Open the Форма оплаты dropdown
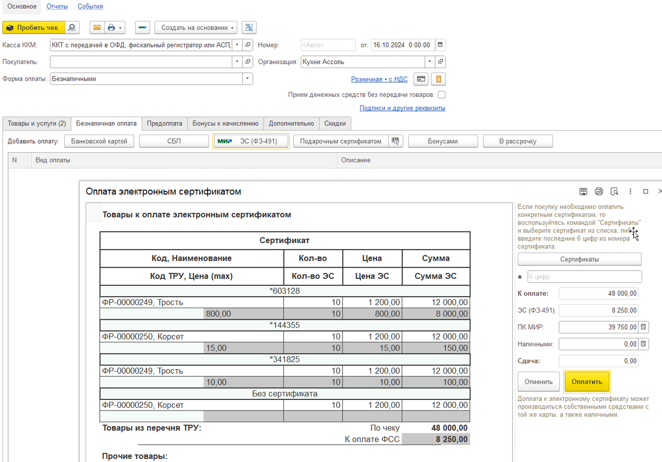Image resolution: width=662 pixels, height=462 pixels. pyautogui.click(x=247, y=79)
